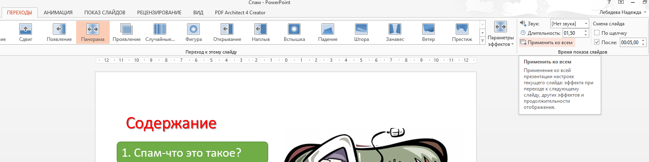Open the ПЕРЕХОДЫ ribbon tab
This screenshot has height=162, width=649.
[x=19, y=13]
